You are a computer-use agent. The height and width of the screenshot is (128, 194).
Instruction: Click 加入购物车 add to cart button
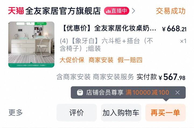pos(121,113)
